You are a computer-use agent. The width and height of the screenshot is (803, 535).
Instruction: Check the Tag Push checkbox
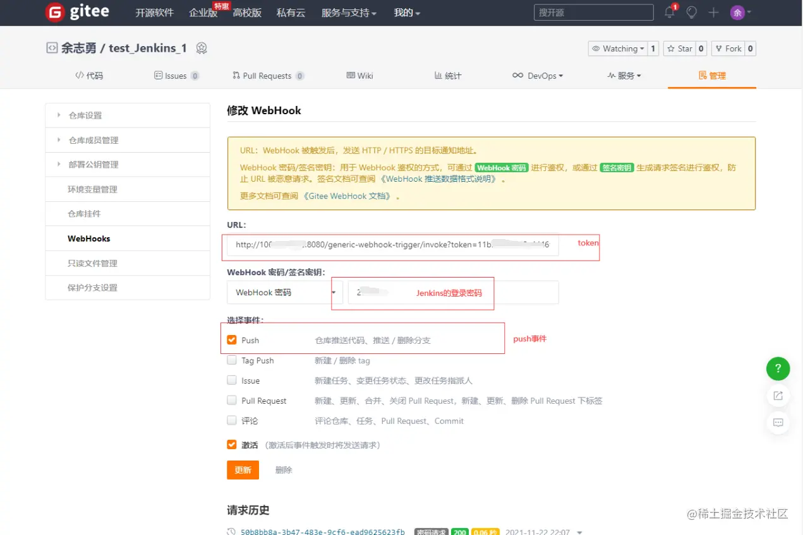[232, 360]
